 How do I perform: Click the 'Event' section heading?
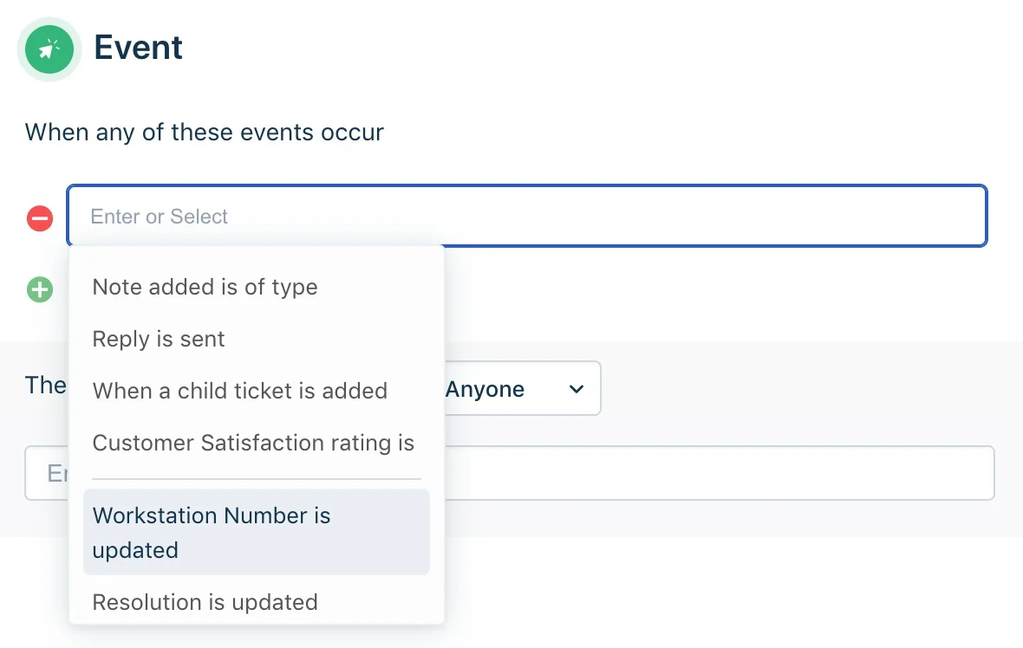(139, 48)
